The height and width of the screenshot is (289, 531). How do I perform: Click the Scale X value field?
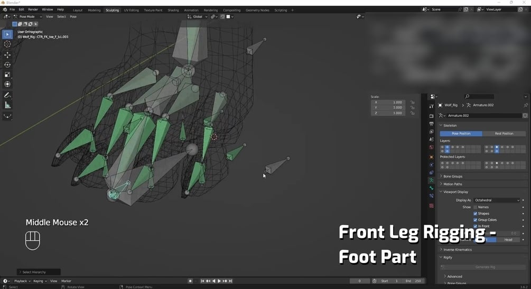(x=388, y=102)
